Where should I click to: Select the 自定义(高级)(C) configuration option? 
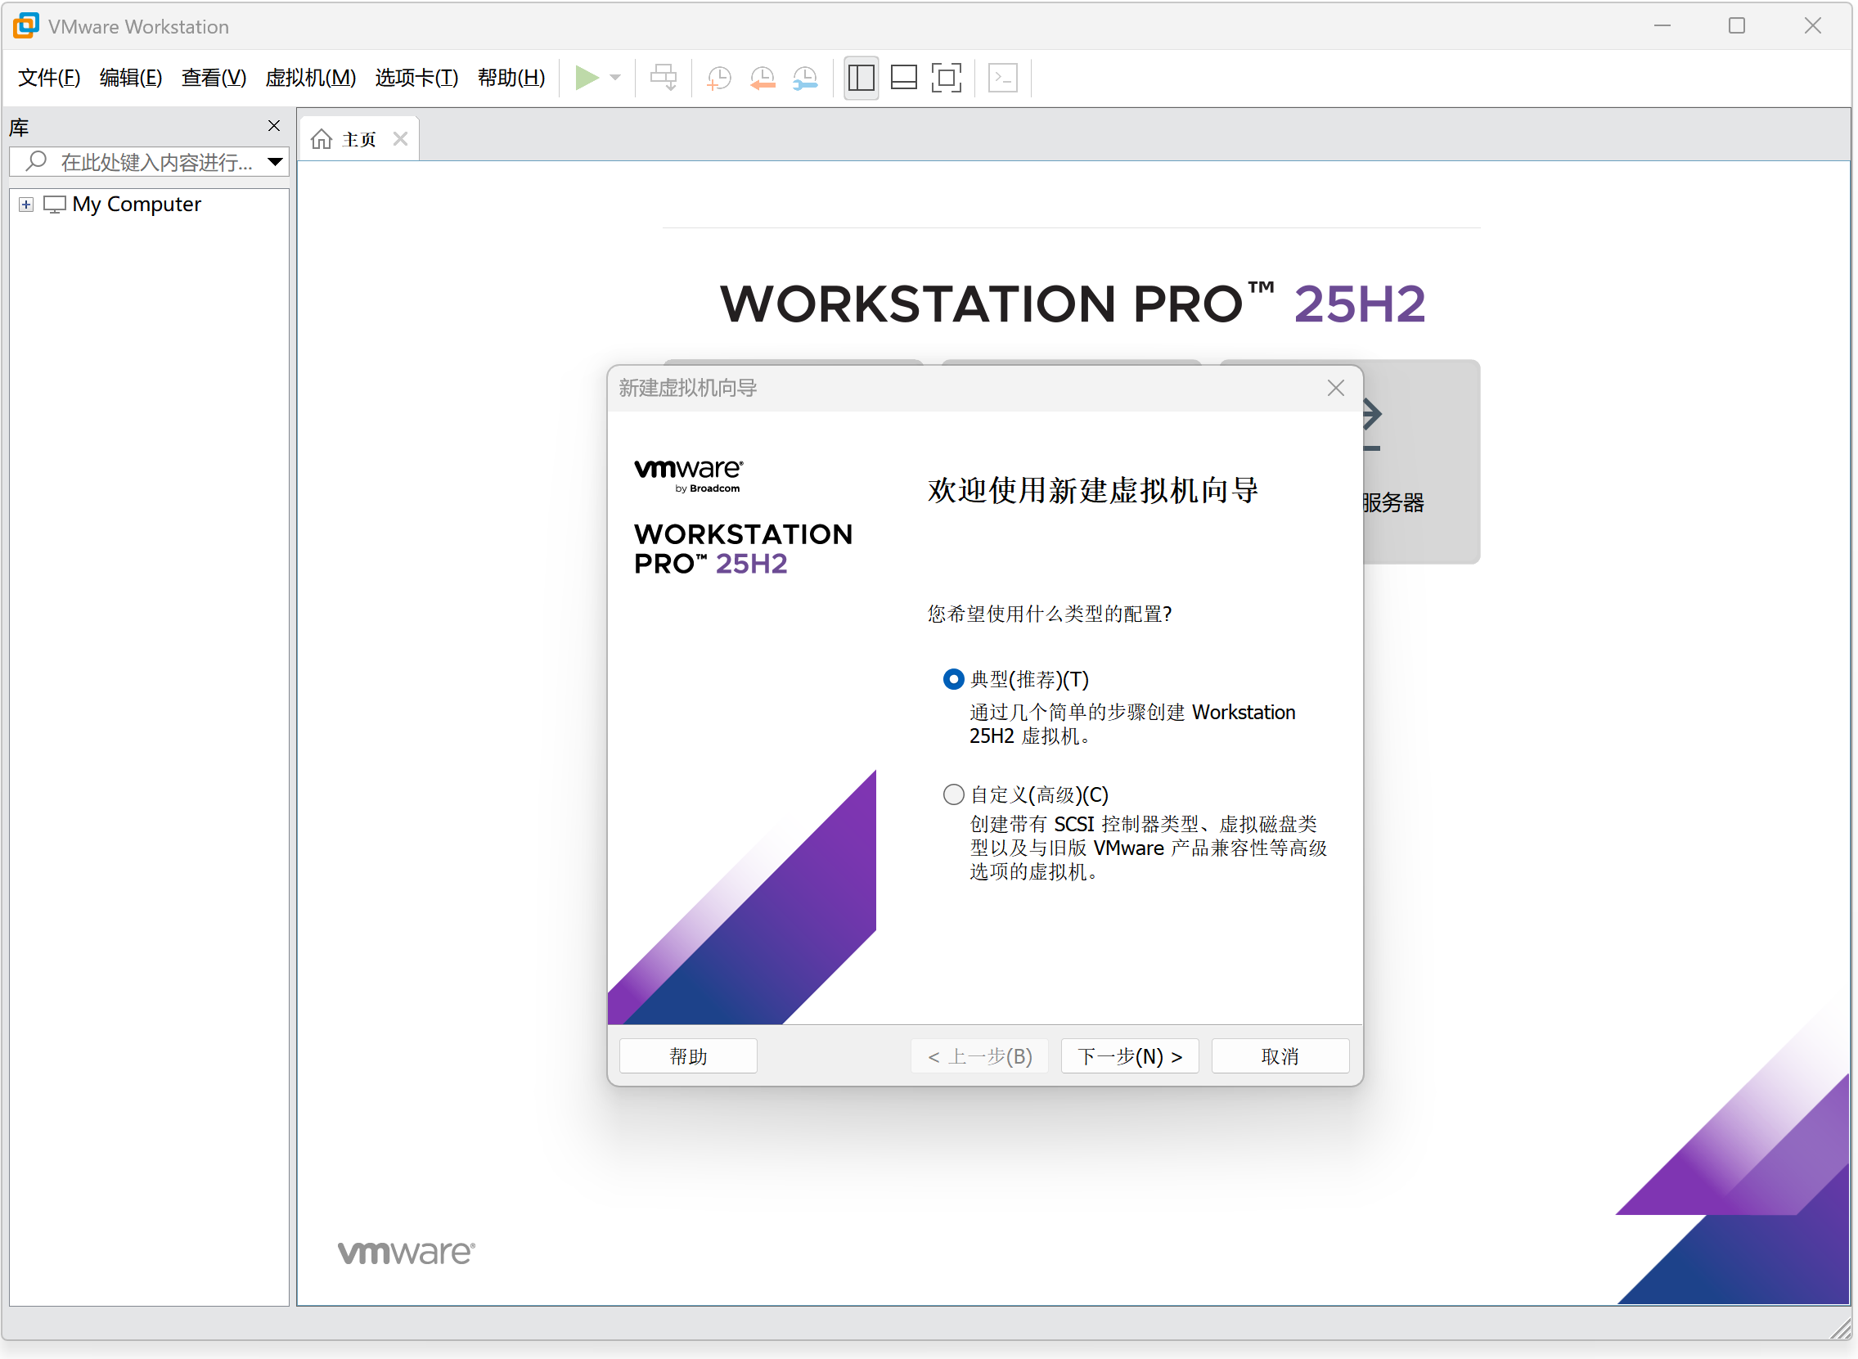tap(953, 794)
